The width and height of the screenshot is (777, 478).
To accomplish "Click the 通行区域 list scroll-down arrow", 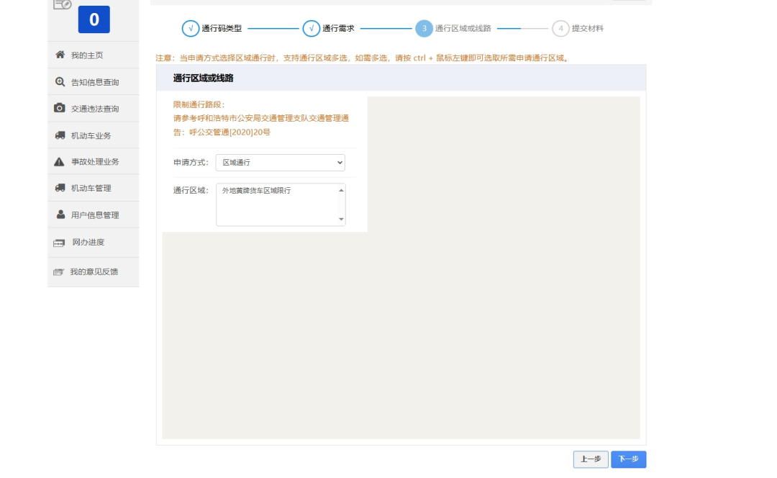I will pyautogui.click(x=341, y=219).
